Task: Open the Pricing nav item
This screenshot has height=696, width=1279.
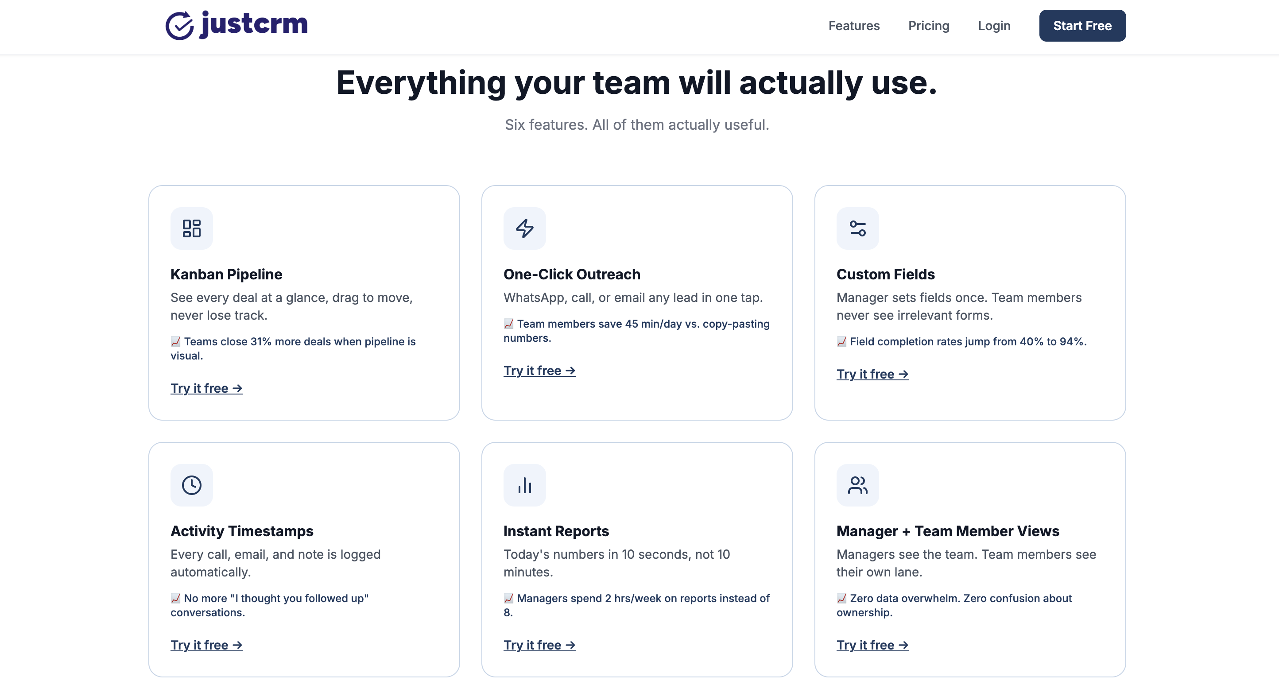Action: (x=928, y=26)
